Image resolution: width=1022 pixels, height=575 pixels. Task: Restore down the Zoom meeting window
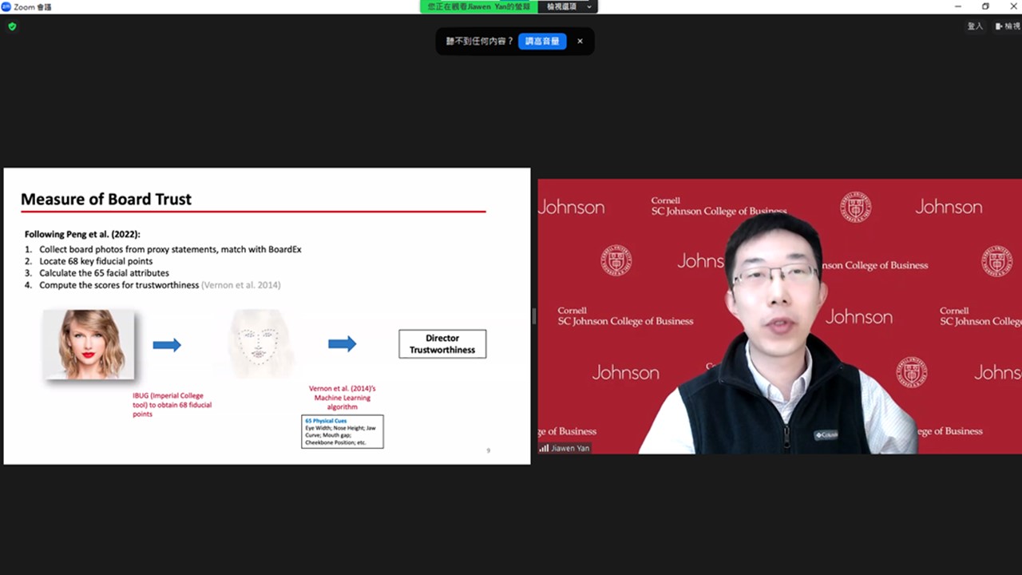(985, 6)
